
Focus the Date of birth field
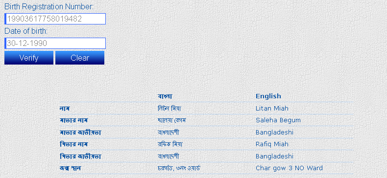pyautogui.click(x=55, y=43)
